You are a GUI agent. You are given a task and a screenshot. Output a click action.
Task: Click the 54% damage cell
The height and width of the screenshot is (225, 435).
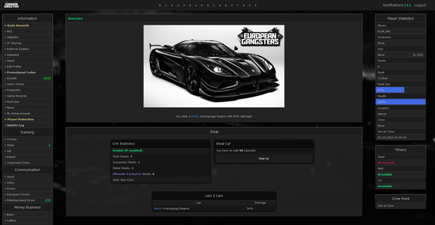tap(260, 208)
